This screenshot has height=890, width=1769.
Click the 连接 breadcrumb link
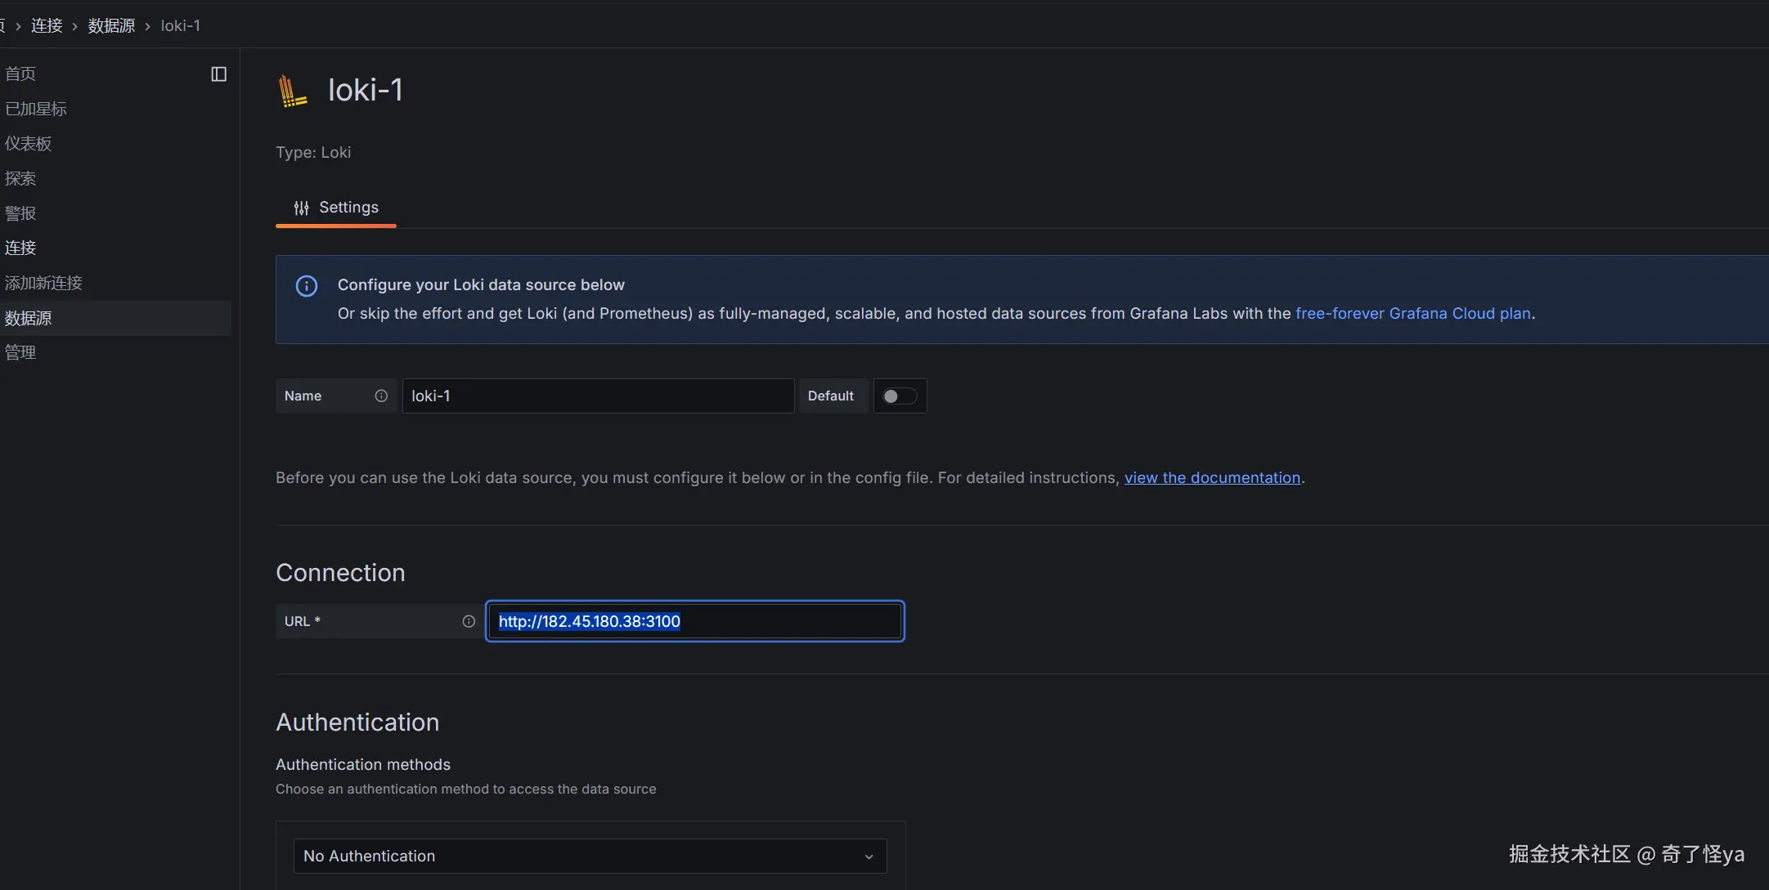pos(47,26)
